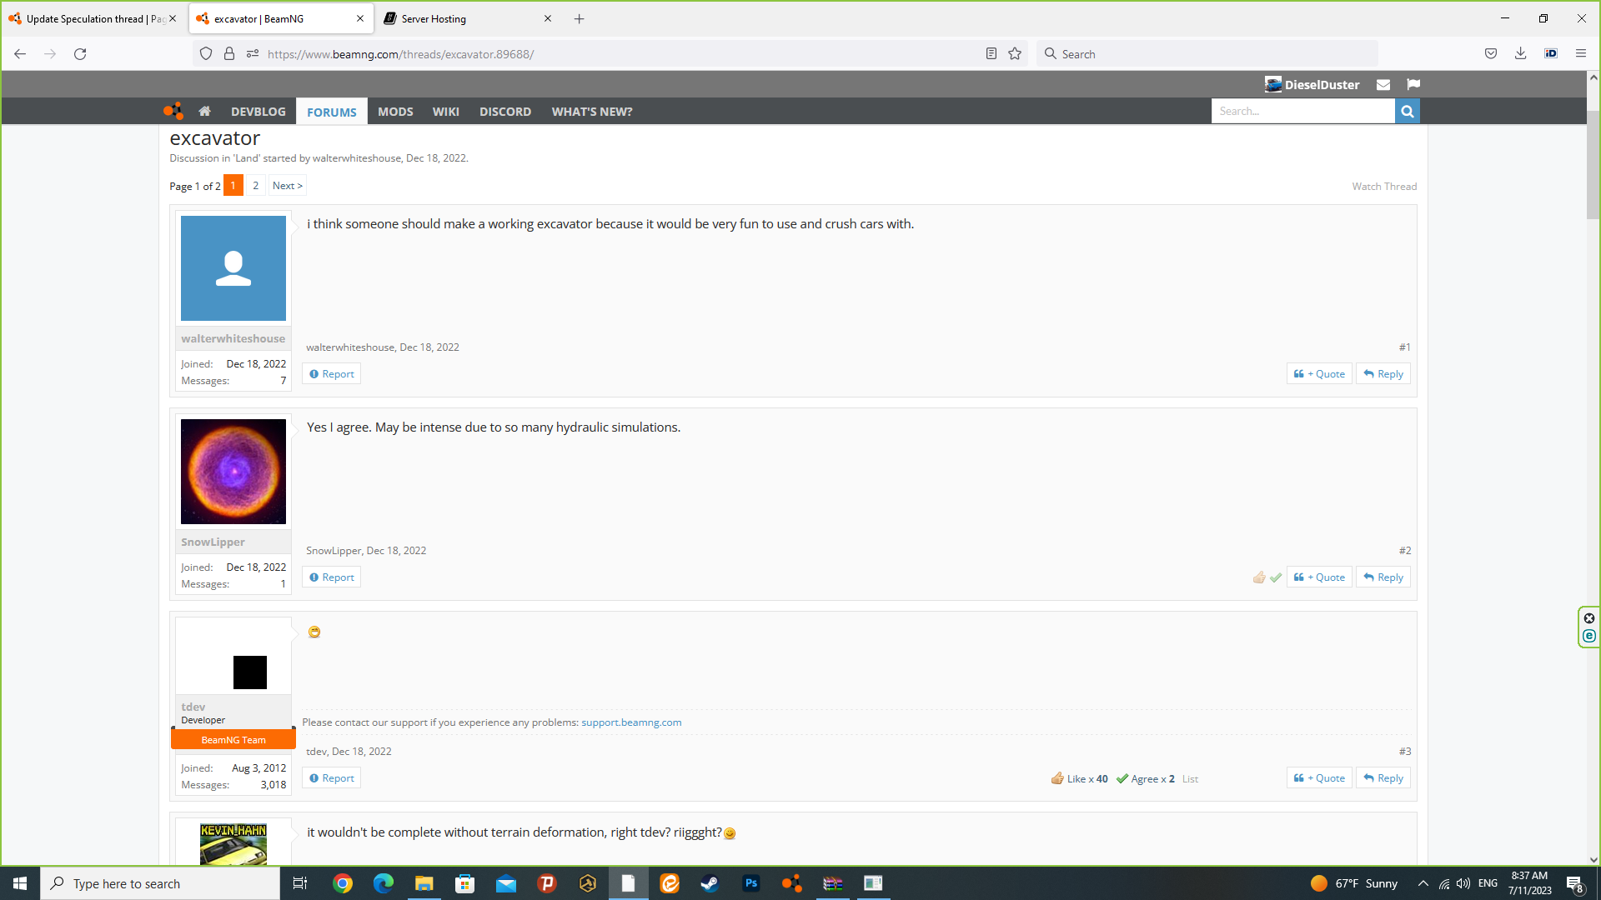This screenshot has height=900, width=1601.
Task: Open the Save to Pocket icon
Action: 1491,54
